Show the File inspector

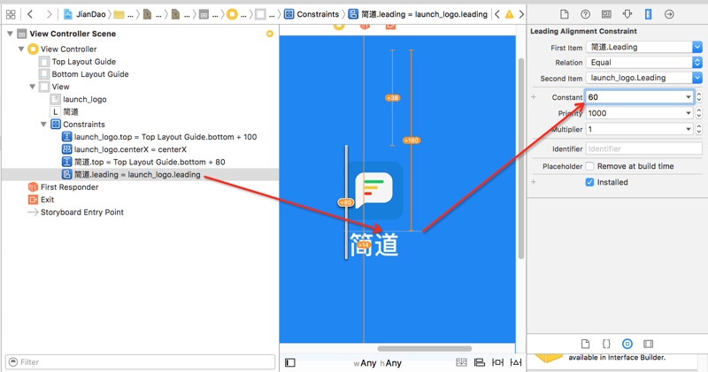(x=565, y=14)
